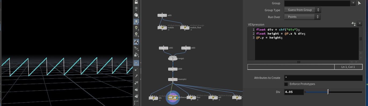368x106 pixels.
Task: Select the merge1 node
Action: tap(173, 58)
